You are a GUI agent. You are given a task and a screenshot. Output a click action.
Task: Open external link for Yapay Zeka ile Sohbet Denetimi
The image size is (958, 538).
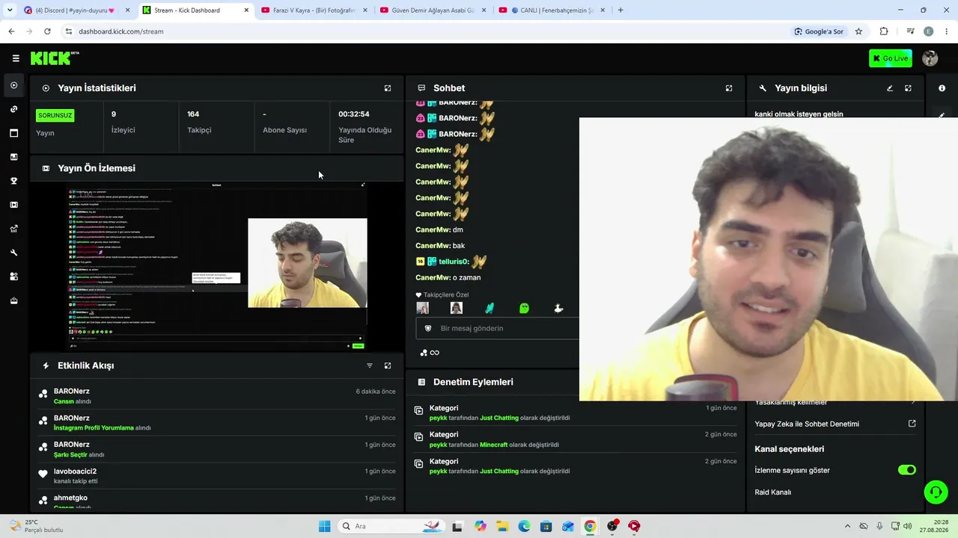(x=912, y=424)
